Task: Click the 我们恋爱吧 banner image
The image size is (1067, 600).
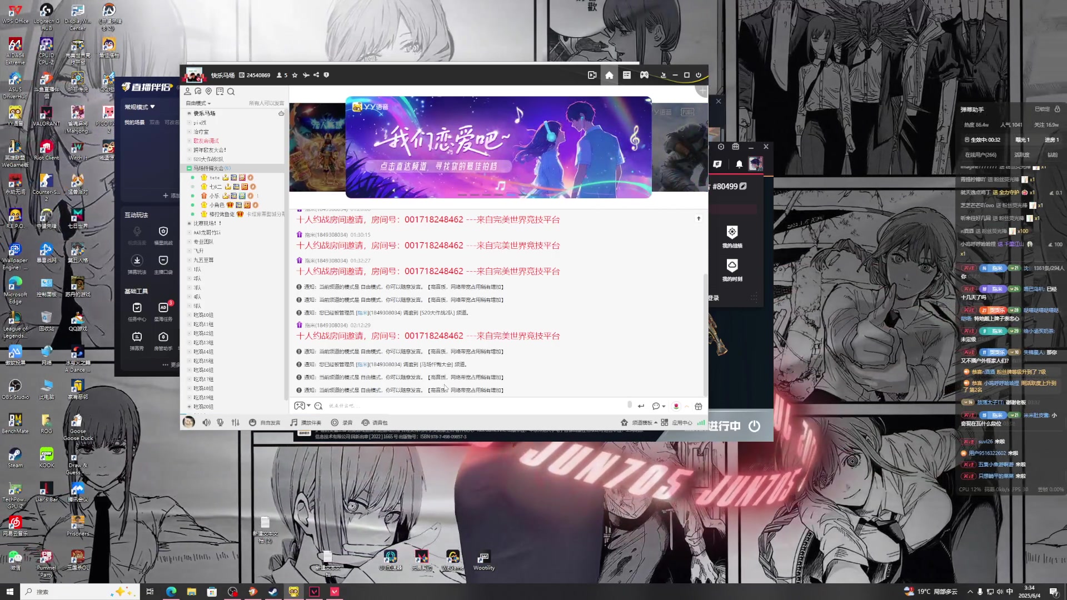Action: pos(498,147)
